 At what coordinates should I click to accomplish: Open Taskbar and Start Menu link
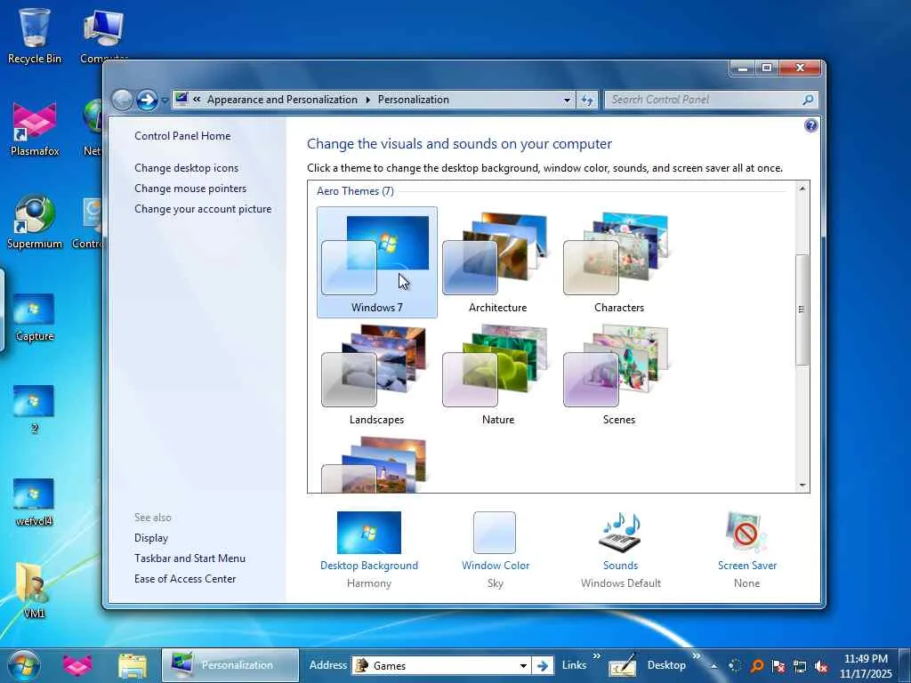click(x=189, y=558)
